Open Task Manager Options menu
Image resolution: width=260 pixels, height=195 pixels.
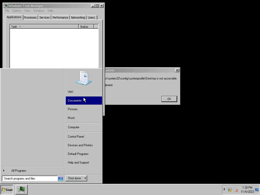[17, 11]
